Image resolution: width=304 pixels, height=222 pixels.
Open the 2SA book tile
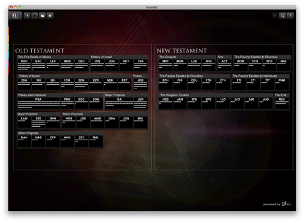tap(24, 84)
